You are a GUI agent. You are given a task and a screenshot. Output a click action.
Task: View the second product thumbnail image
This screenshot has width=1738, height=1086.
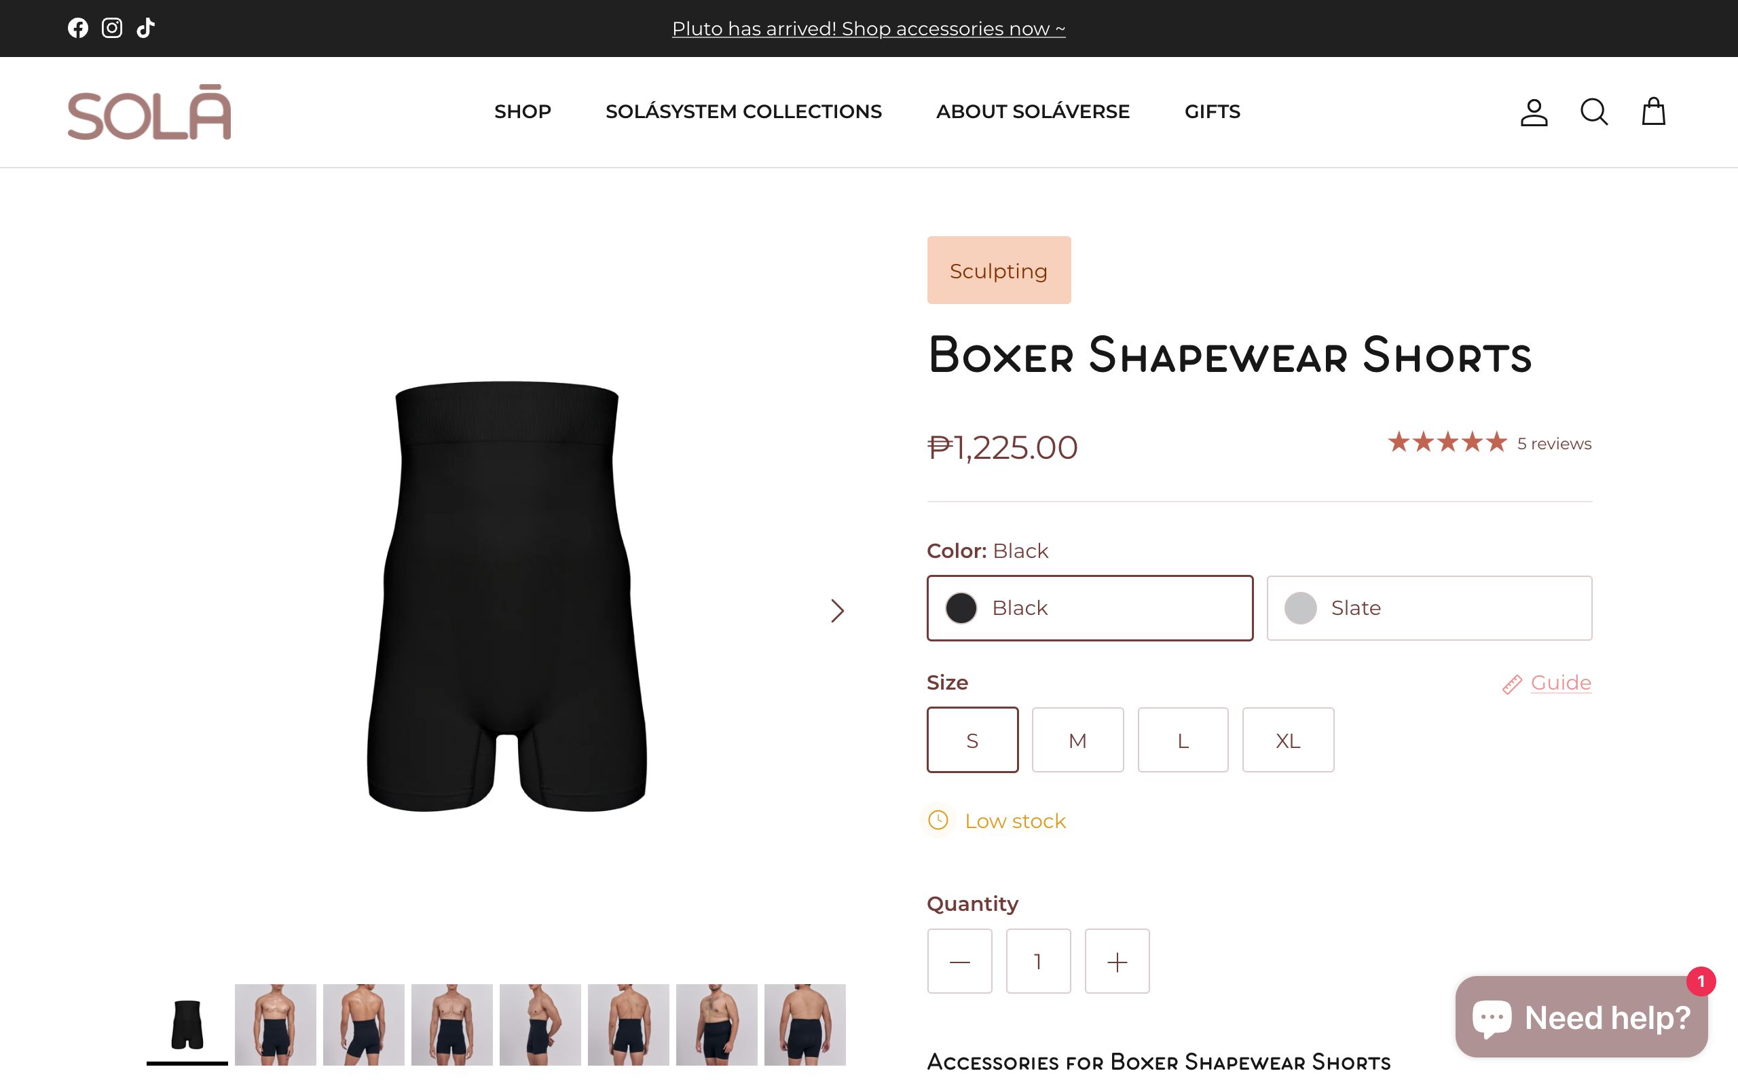pos(275,1024)
